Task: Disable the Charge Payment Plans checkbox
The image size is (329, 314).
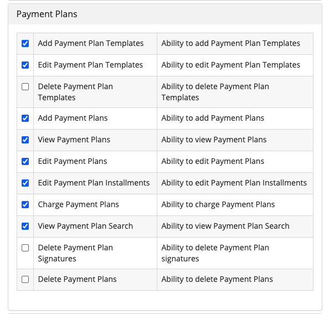Action: (x=25, y=204)
